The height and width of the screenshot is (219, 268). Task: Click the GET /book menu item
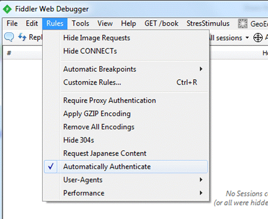coord(161,24)
